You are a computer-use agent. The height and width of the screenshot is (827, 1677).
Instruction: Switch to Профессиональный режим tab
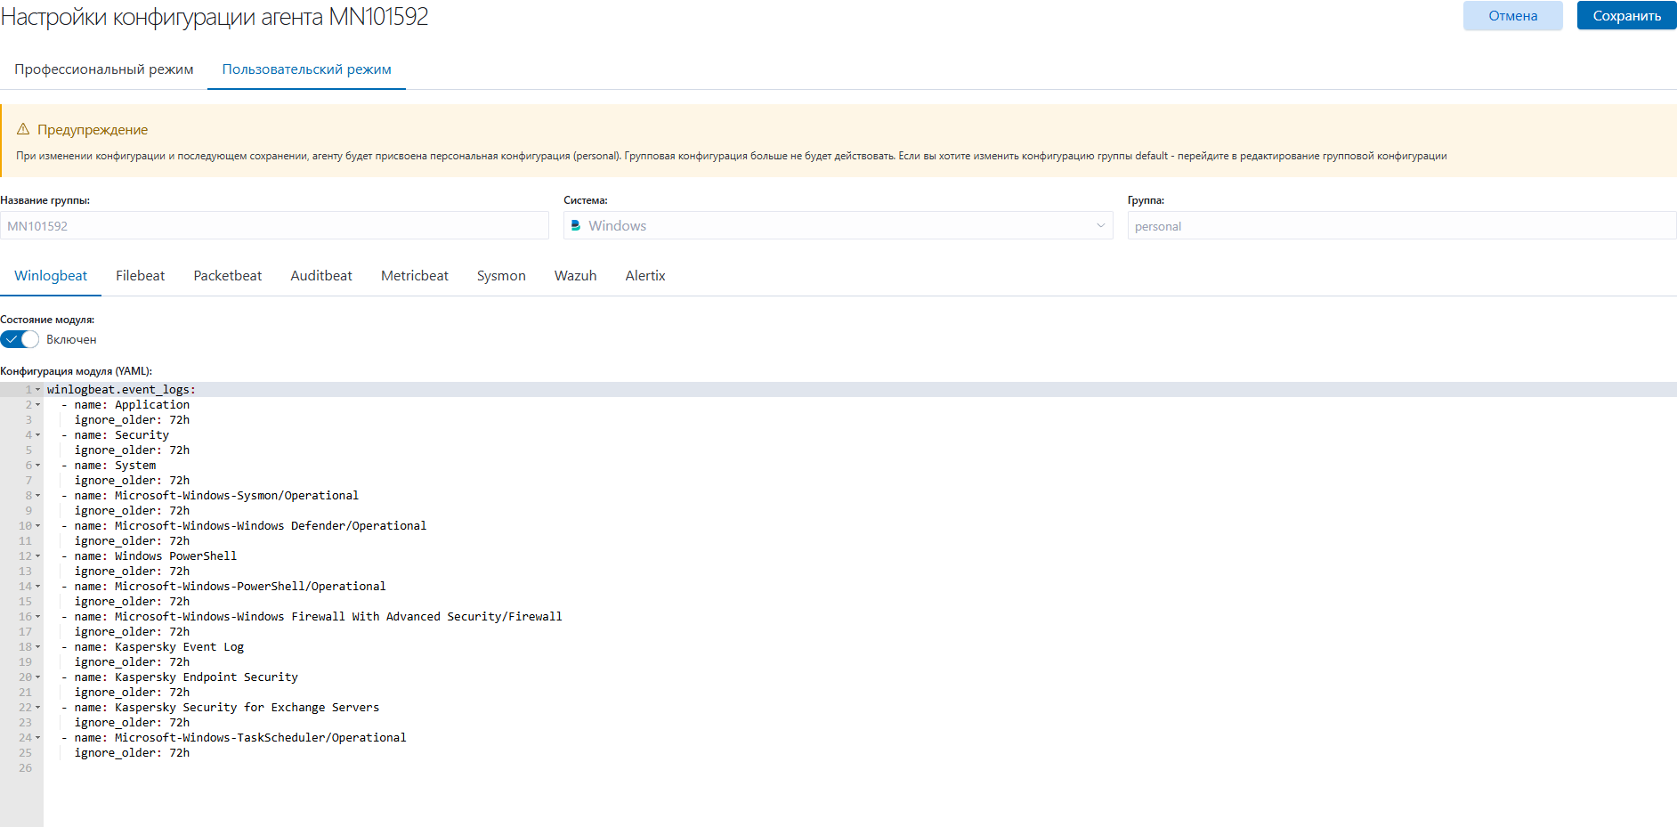point(104,69)
